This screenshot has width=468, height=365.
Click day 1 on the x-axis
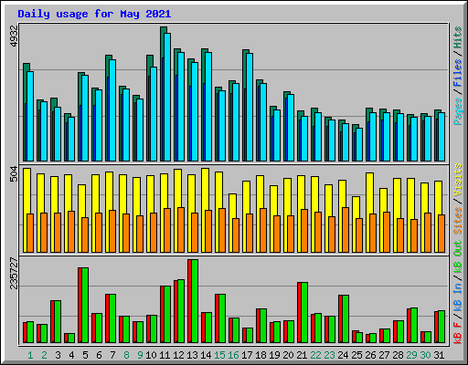click(x=30, y=355)
